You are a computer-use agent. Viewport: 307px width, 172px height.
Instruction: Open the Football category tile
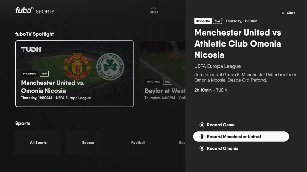tap(138, 142)
